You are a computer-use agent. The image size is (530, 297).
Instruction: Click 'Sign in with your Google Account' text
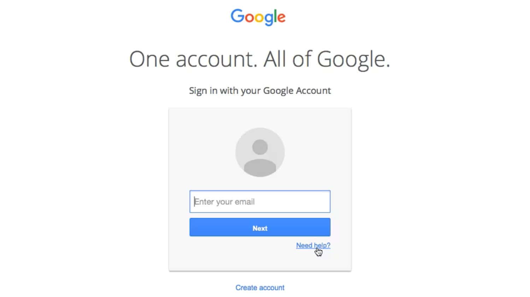tap(260, 91)
